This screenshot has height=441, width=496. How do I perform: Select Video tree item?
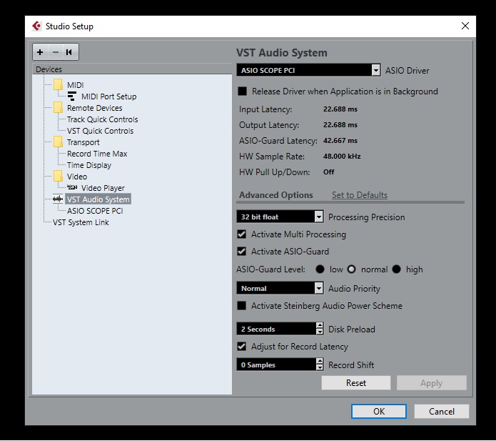pyautogui.click(x=77, y=176)
